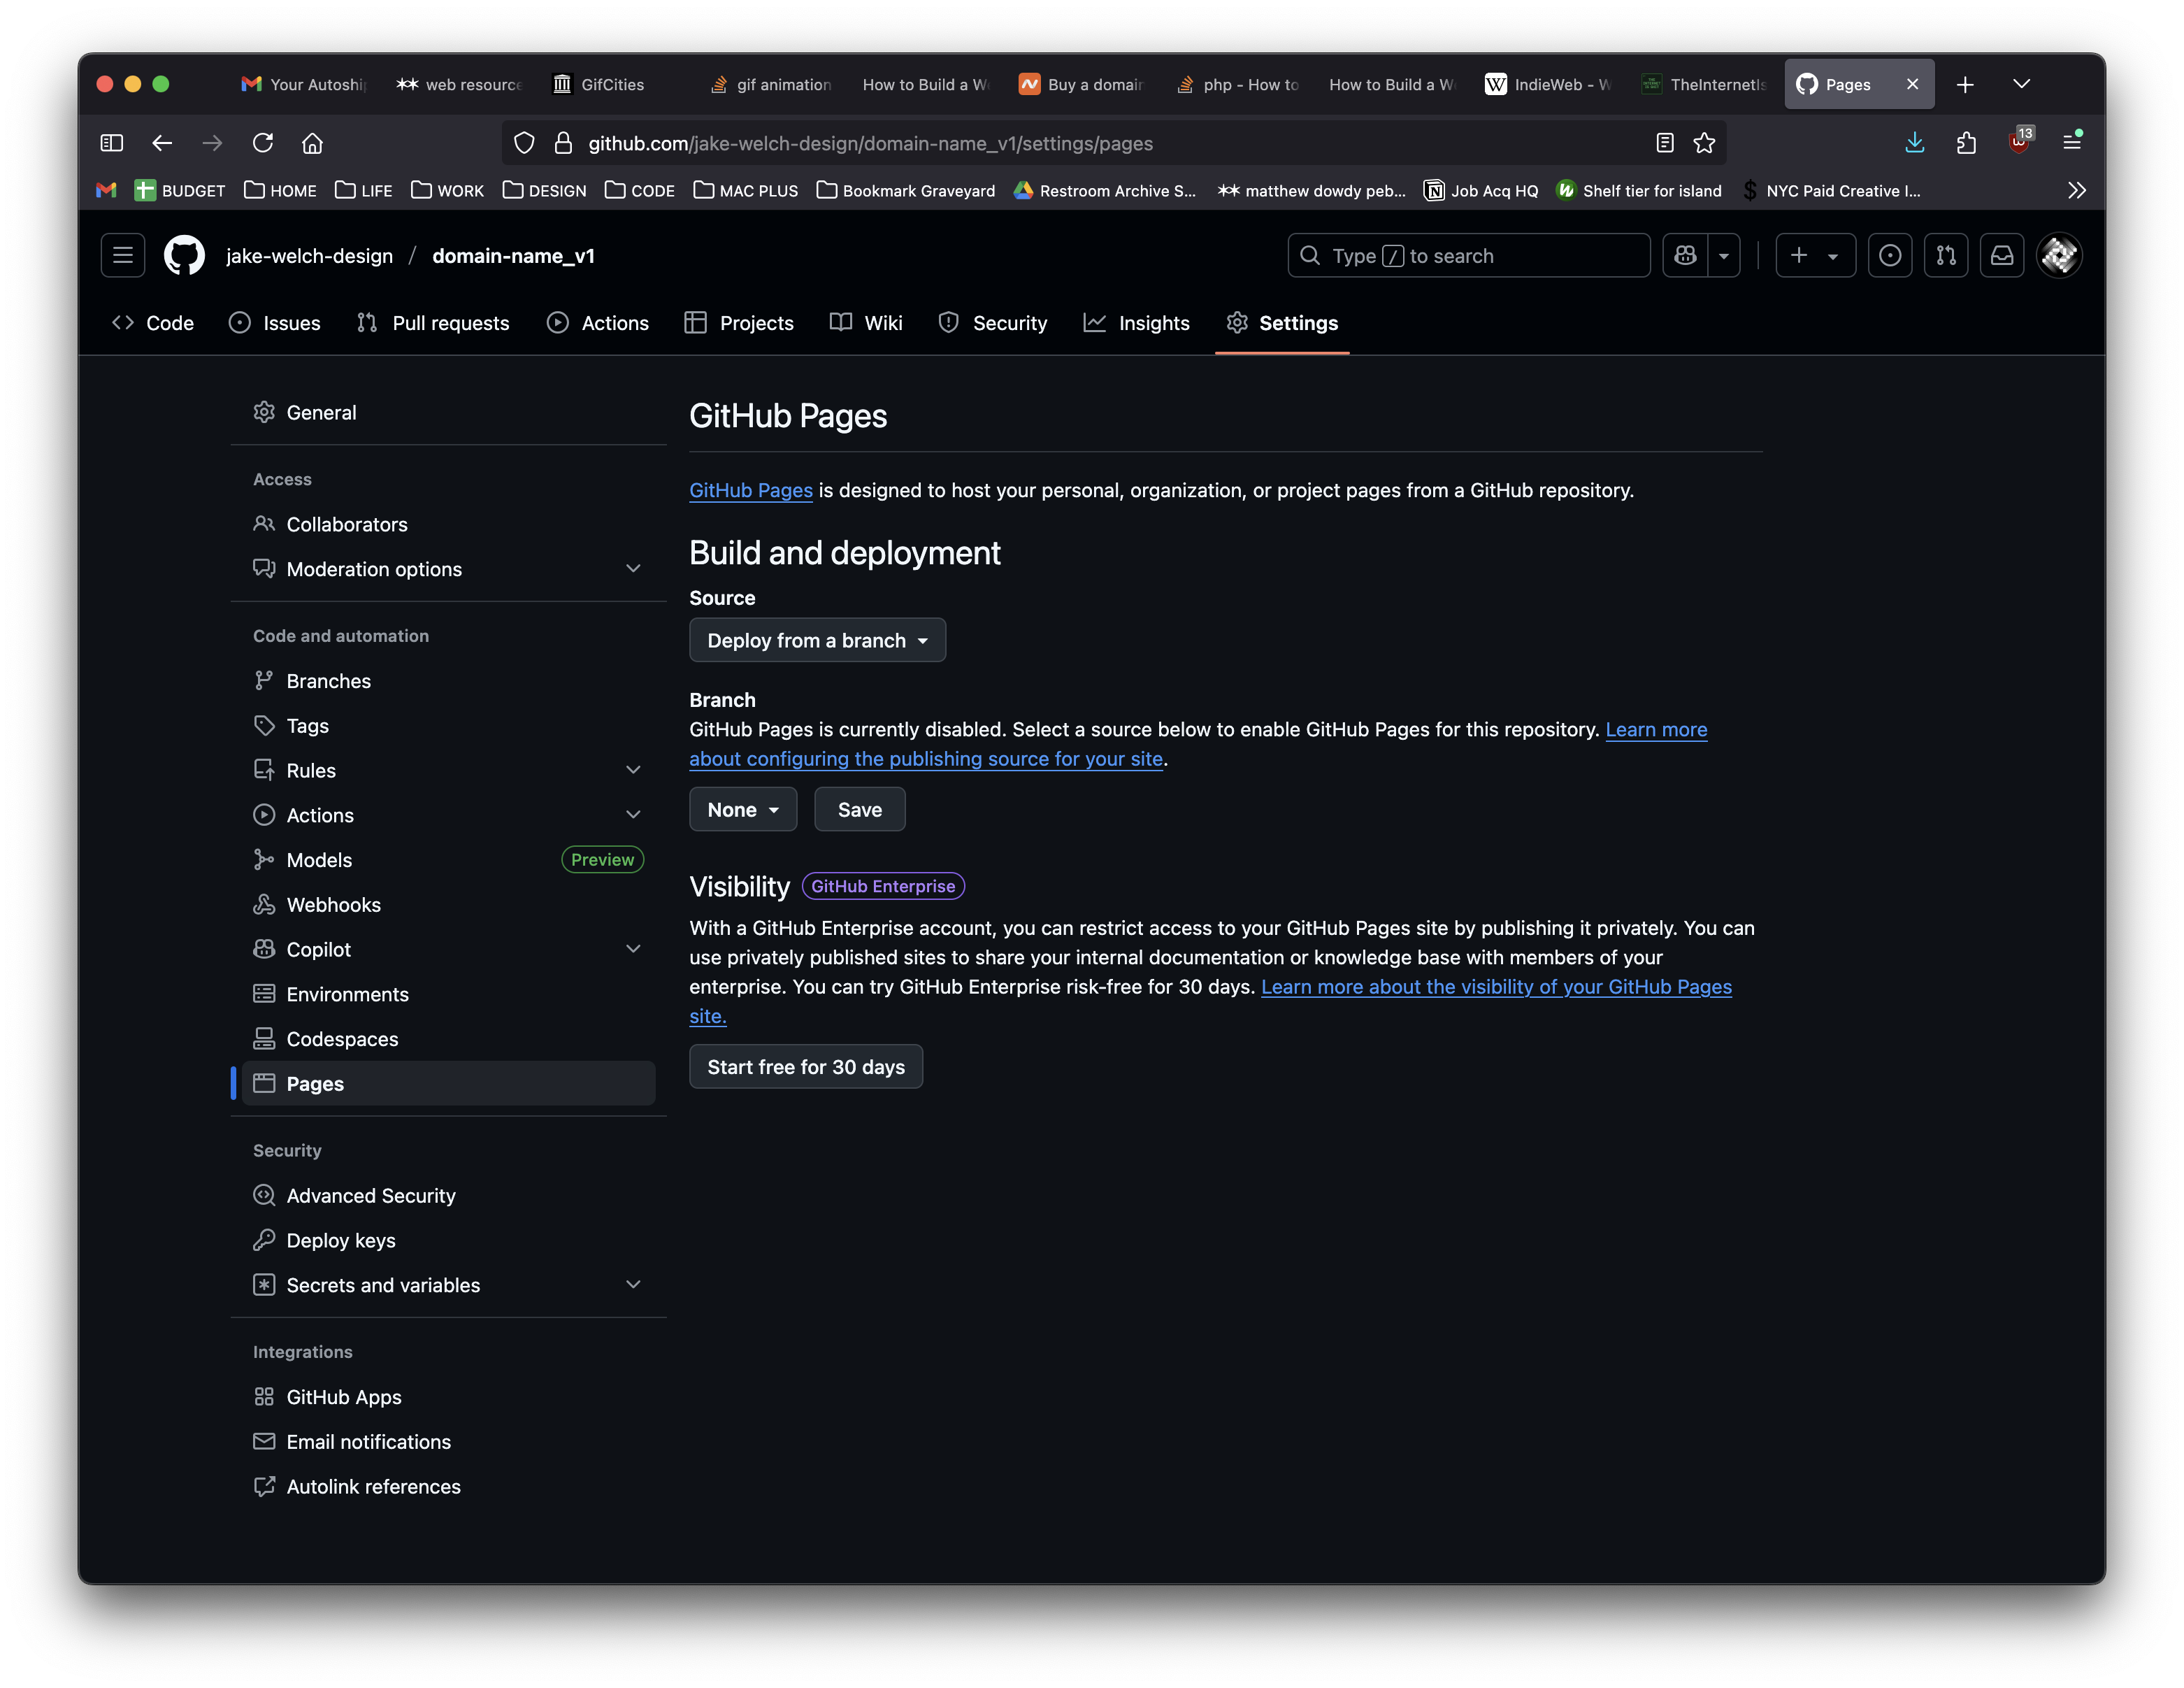The width and height of the screenshot is (2184, 1688).
Task: Expand Moderation options in sidebar
Action: (448, 569)
